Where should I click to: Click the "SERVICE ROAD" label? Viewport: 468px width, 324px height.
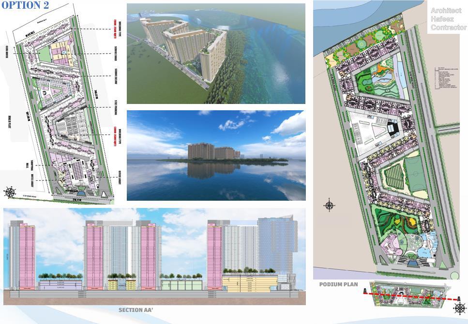pyautogui.click(x=115, y=54)
